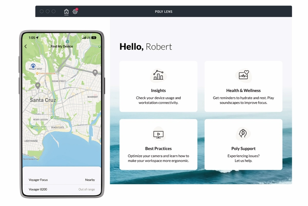Open settings gear with notification badge
The width and height of the screenshot is (308, 206).
click(x=75, y=12)
